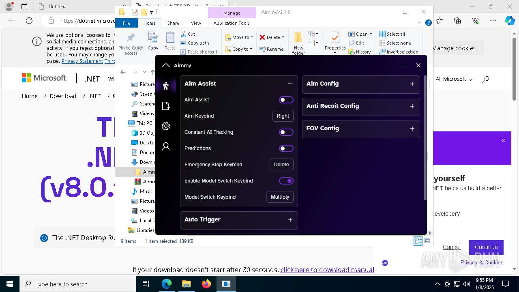Select Music in the navigation tree
The width and height of the screenshot is (519, 292).
143,191
